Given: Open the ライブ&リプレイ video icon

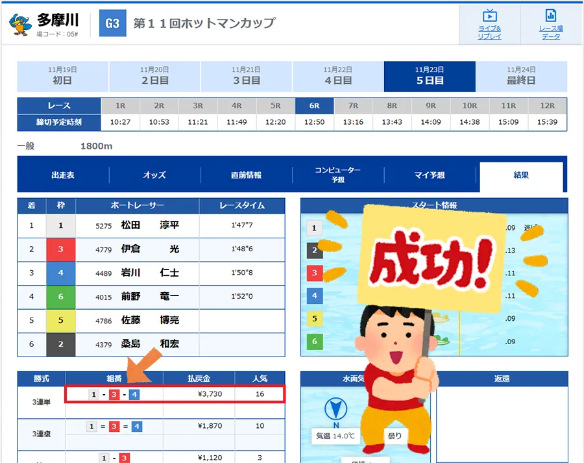Looking at the screenshot, I should pos(489,17).
